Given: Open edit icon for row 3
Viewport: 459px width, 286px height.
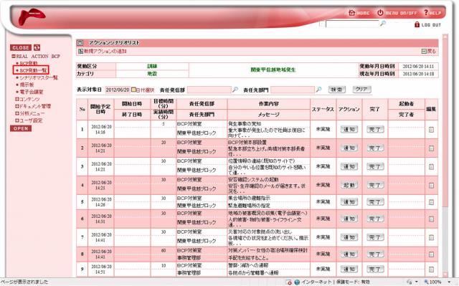Looking at the screenshot, I should [431, 167].
